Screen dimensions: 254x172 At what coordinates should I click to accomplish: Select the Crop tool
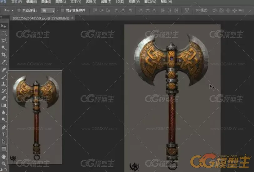click(3, 55)
